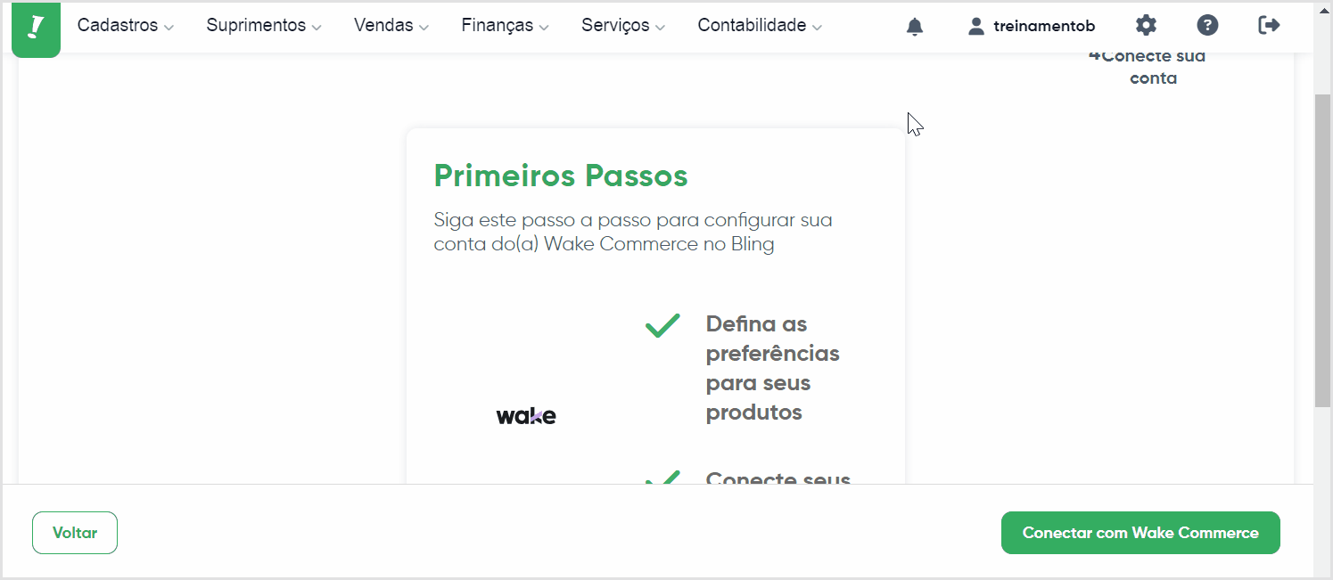
Task: Click the user profile icon beside treinamentob
Action: [976, 26]
